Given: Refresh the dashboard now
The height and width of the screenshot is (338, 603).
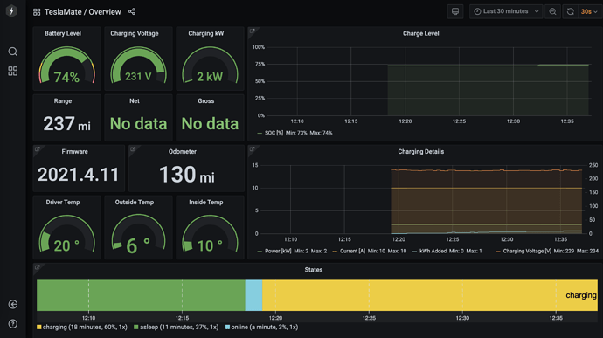Looking at the screenshot, I should [x=571, y=11].
